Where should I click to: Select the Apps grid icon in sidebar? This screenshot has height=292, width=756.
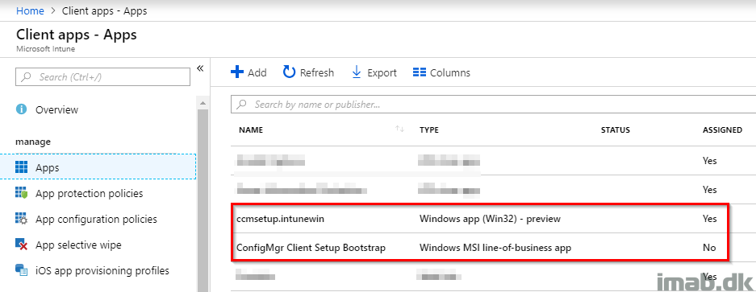21,167
